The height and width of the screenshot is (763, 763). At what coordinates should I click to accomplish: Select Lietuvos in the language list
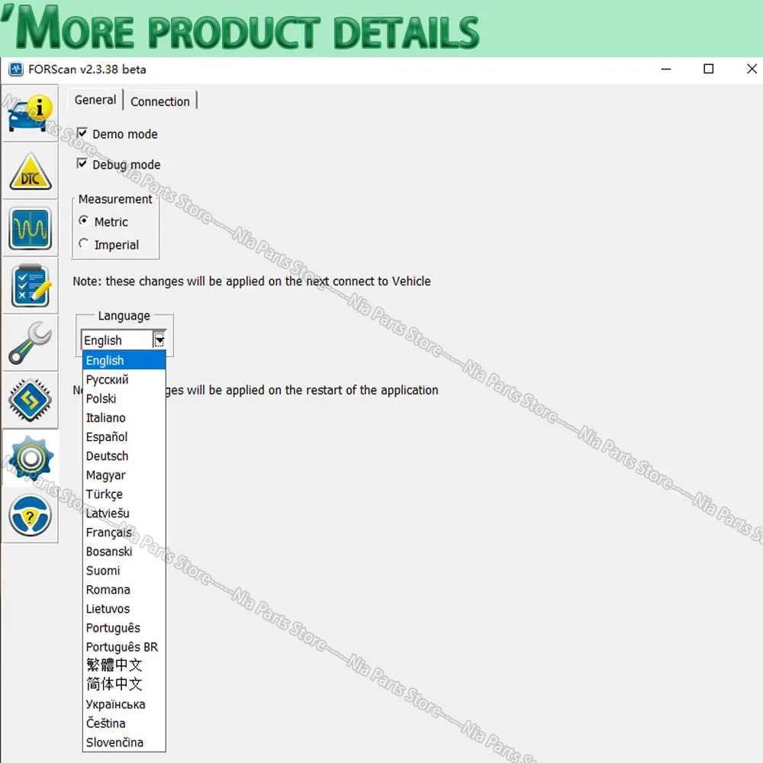tap(124, 609)
